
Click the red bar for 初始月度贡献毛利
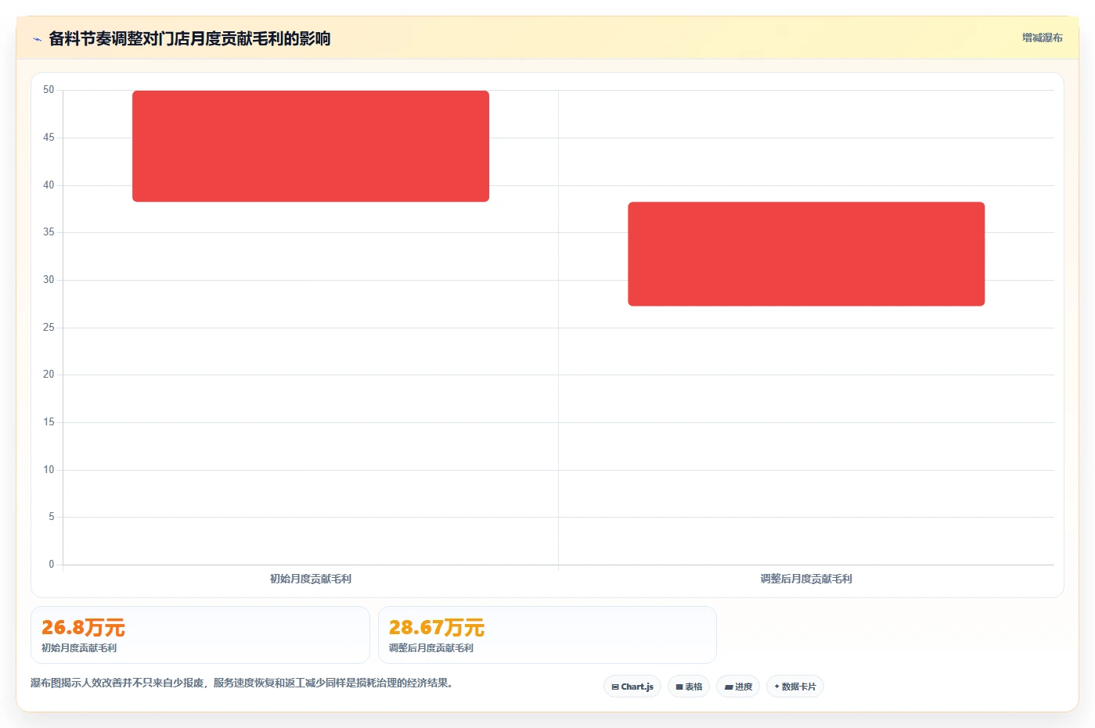(x=311, y=146)
